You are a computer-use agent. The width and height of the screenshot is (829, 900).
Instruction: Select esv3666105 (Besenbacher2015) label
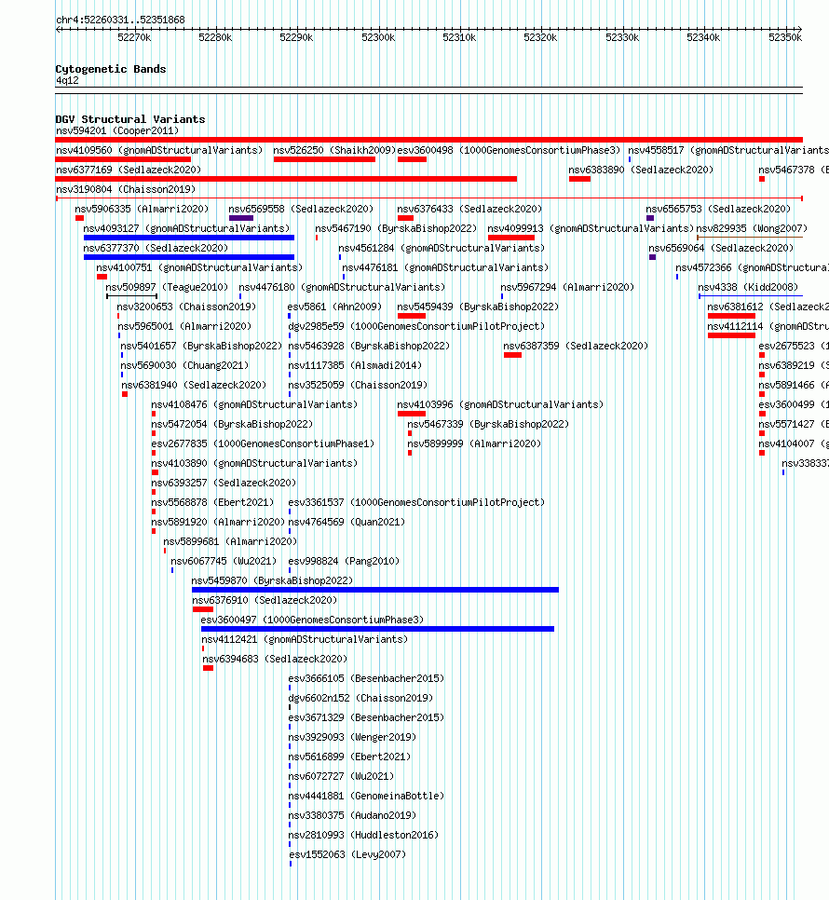[365, 678]
